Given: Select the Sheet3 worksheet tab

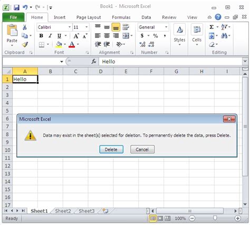Looking at the screenshot, I should [x=86, y=211].
